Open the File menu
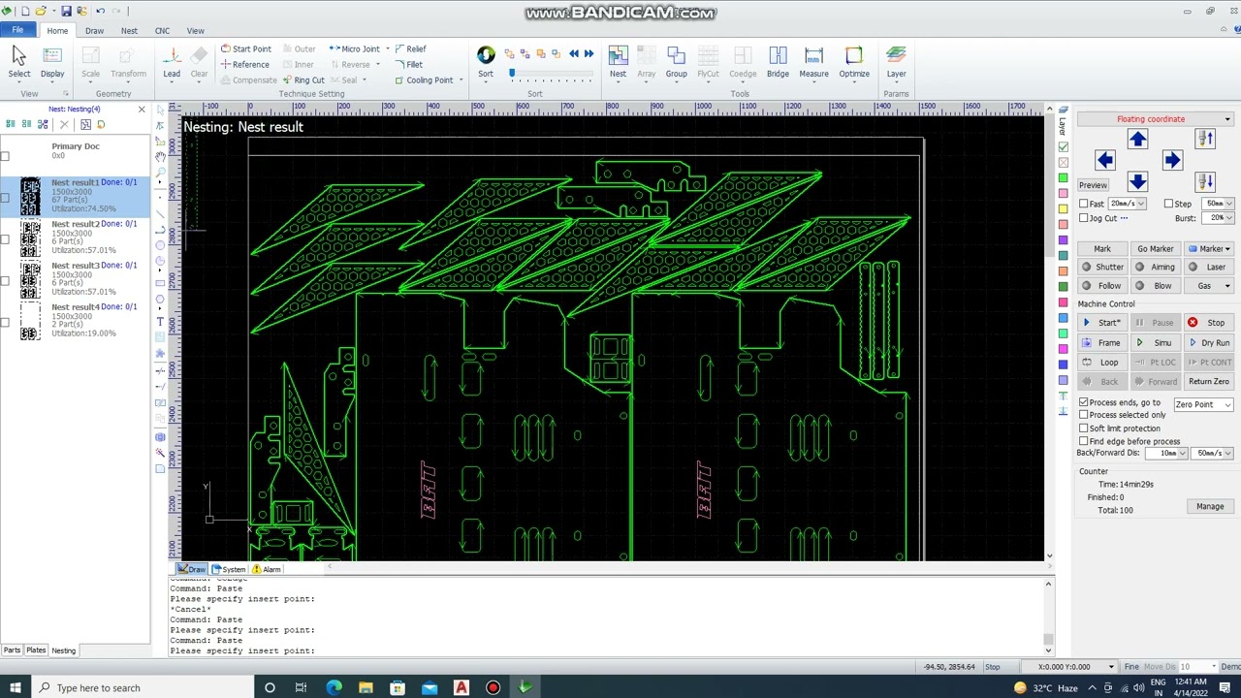 (x=17, y=30)
